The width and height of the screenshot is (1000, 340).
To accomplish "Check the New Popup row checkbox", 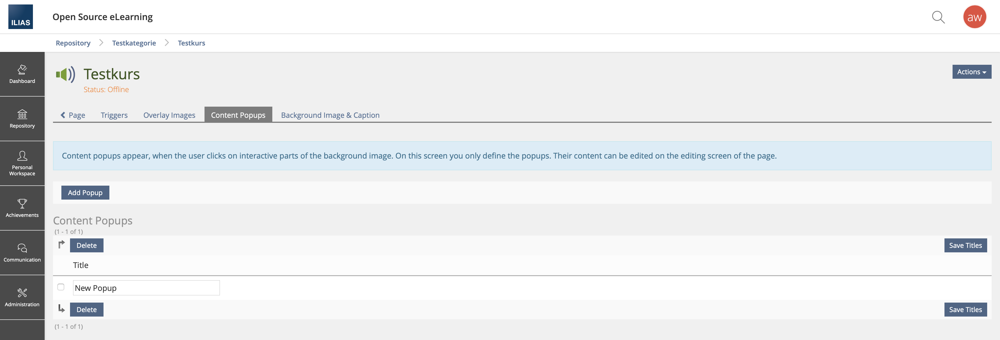I will coord(61,287).
